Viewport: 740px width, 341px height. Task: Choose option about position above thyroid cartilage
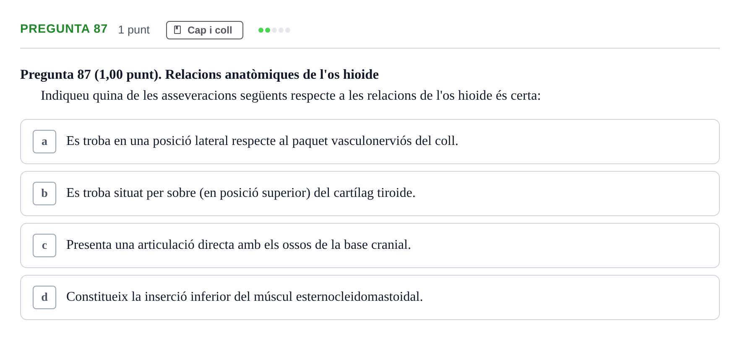(370, 194)
